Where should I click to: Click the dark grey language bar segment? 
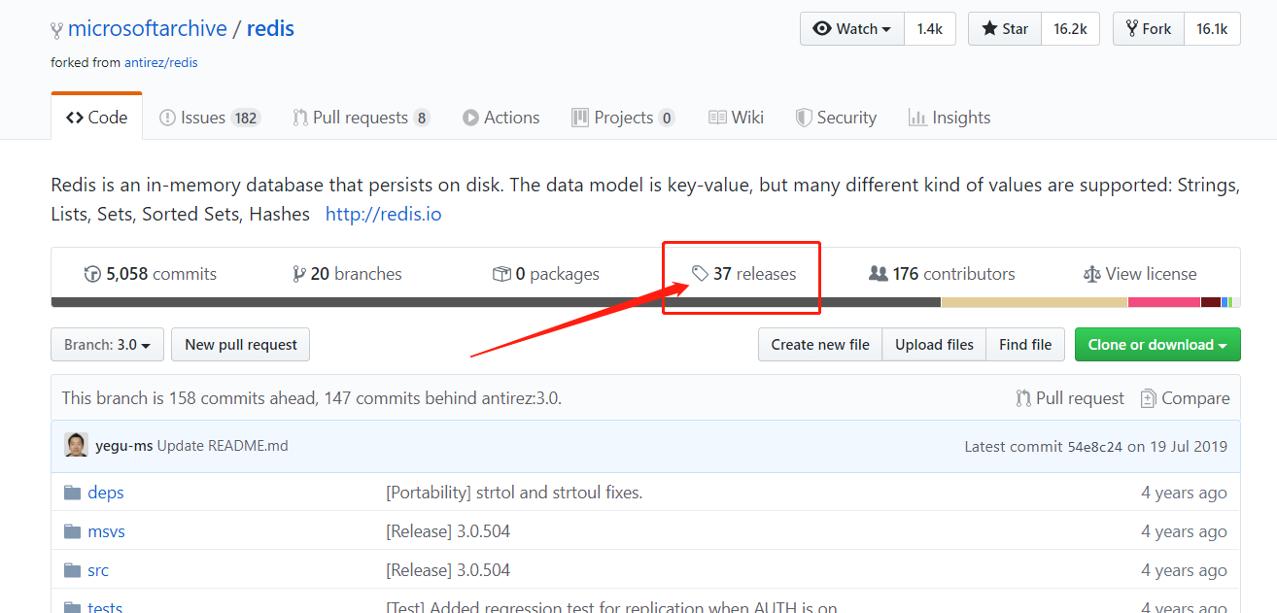496,302
